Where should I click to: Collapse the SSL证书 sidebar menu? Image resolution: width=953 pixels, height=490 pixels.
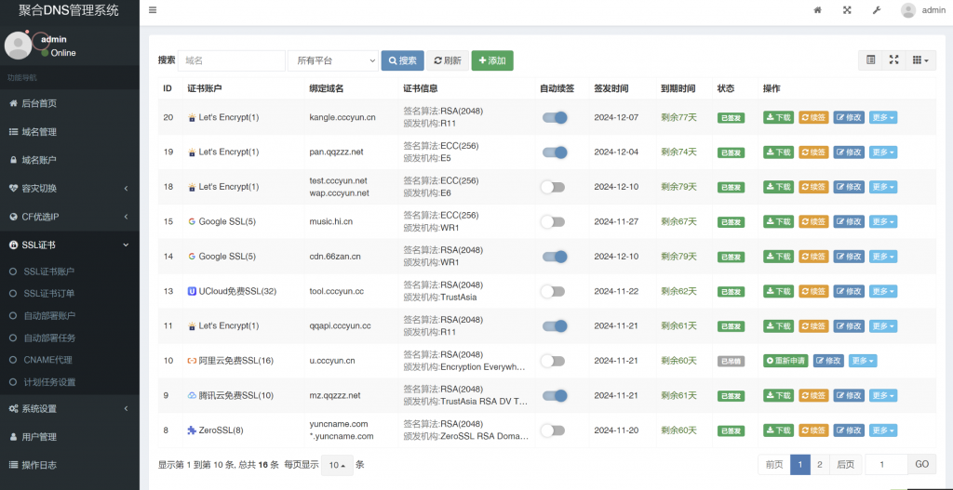pos(70,245)
